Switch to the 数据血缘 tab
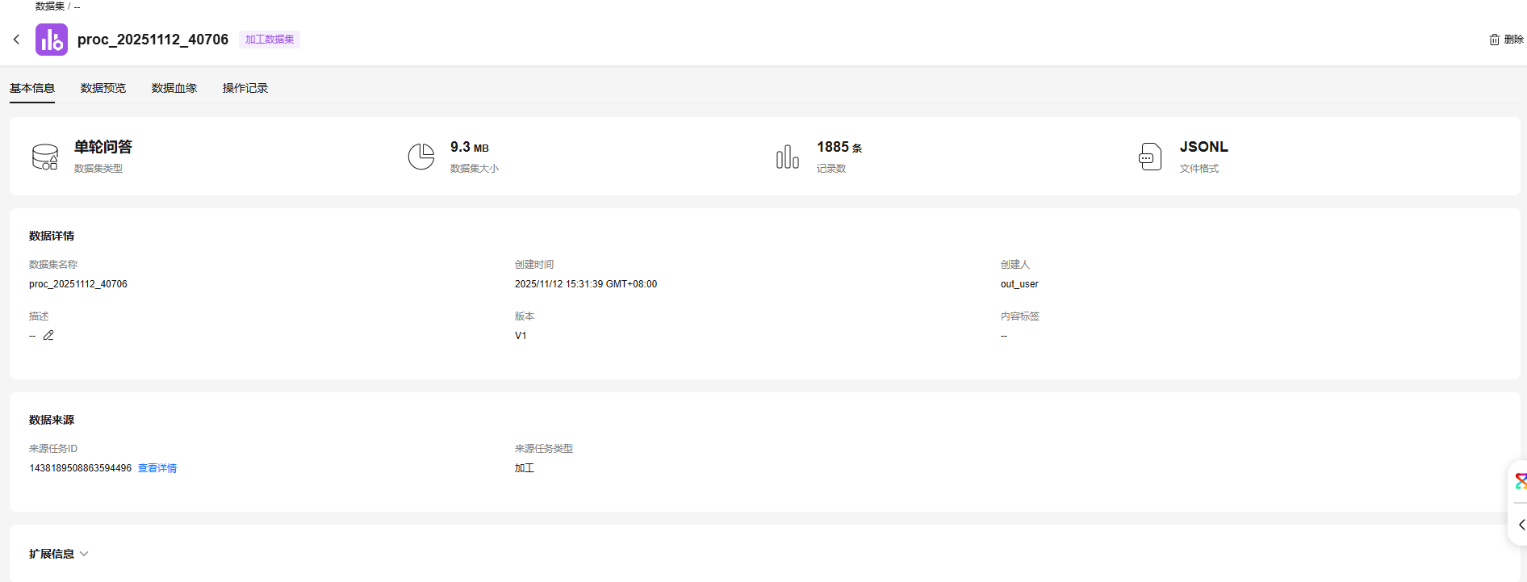 click(x=174, y=88)
